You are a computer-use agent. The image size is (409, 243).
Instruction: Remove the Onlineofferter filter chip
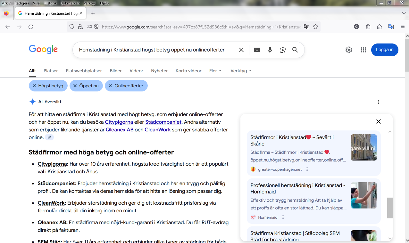click(x=110, y=86)
